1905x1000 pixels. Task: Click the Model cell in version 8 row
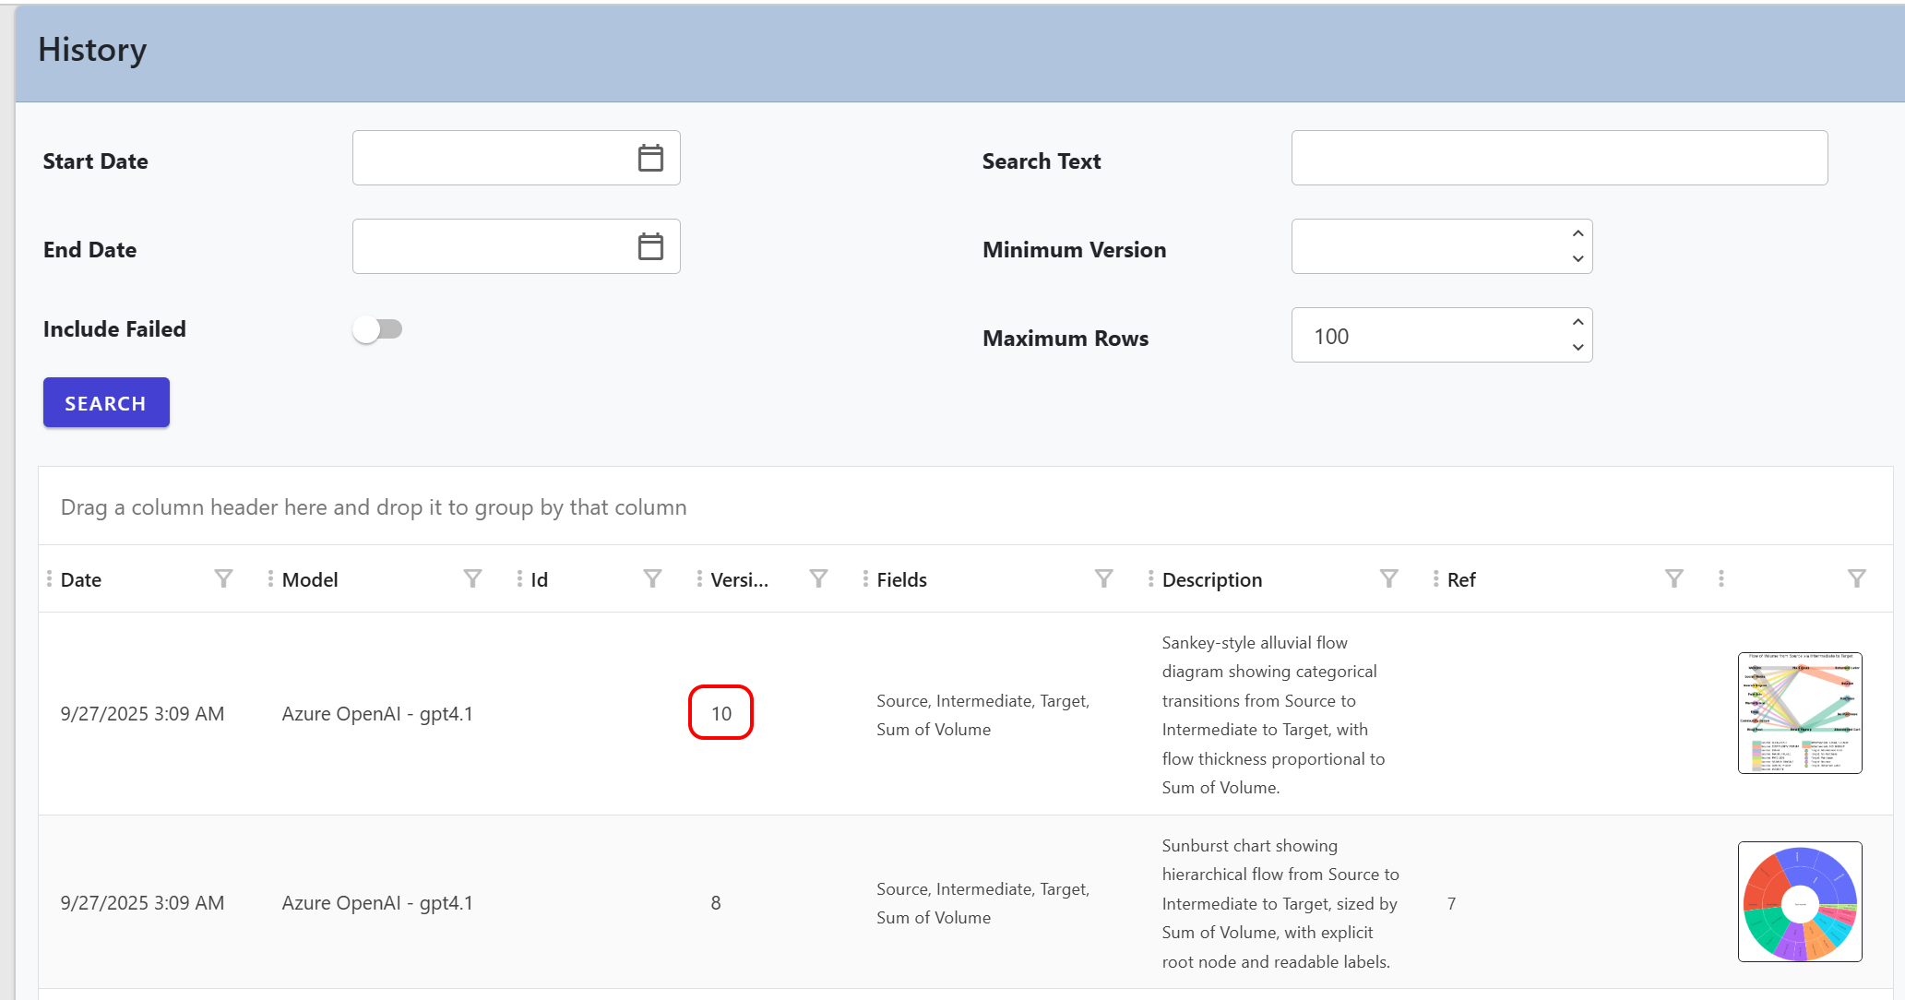pyautogui.click(x=377, y=903)
